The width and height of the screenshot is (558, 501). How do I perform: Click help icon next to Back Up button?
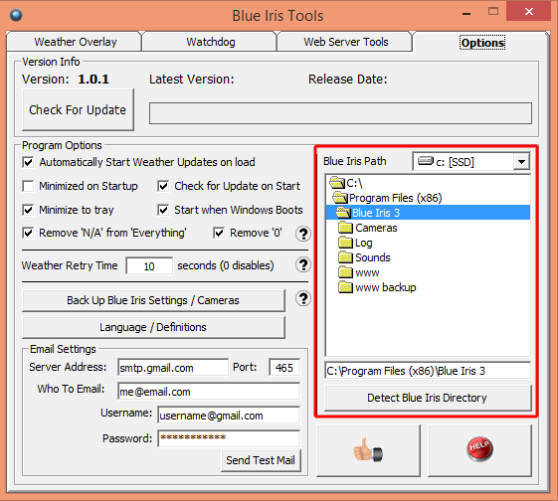click(x=303, y=298)
